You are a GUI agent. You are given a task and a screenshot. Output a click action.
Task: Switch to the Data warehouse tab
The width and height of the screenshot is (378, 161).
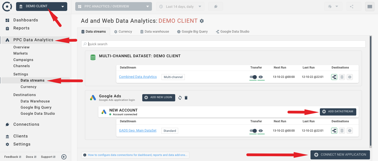(155, 32)
